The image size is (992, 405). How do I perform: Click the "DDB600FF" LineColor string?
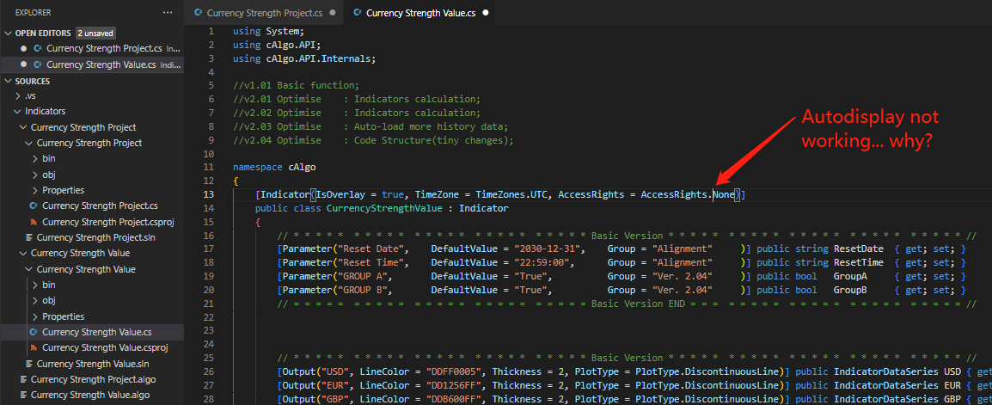454,398
